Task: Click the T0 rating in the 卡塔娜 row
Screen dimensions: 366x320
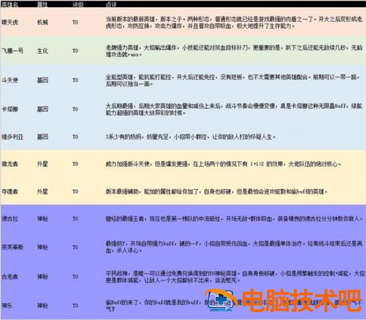Action: click(75, 110)
